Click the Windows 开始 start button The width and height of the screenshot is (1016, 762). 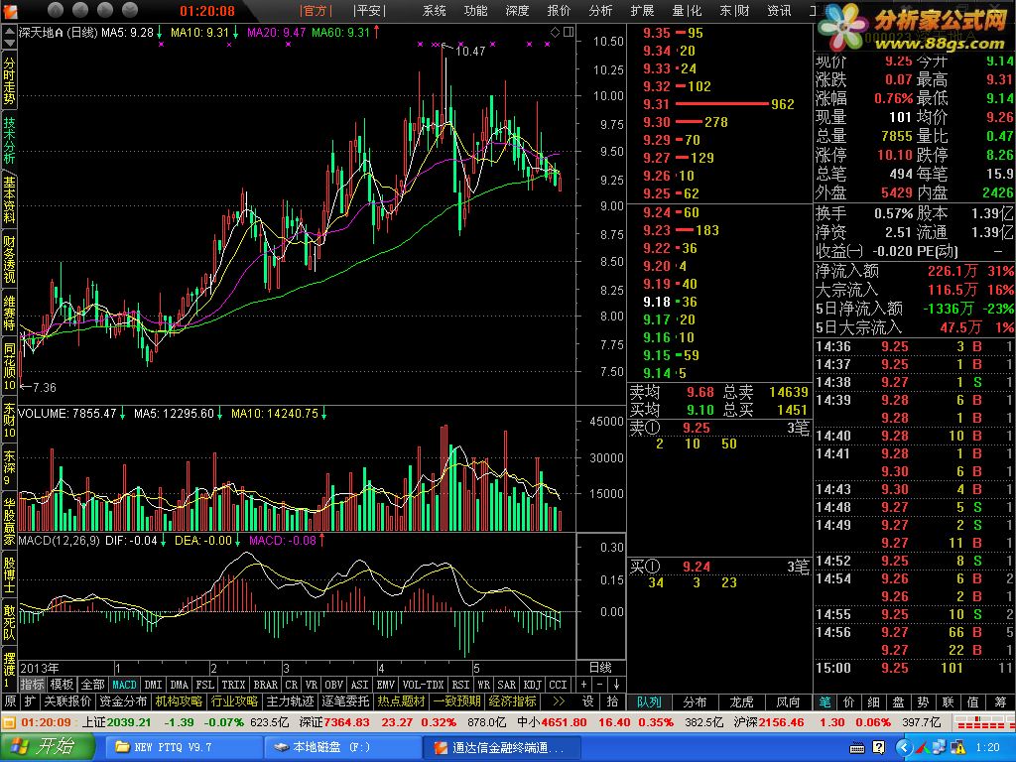(47, 747)
